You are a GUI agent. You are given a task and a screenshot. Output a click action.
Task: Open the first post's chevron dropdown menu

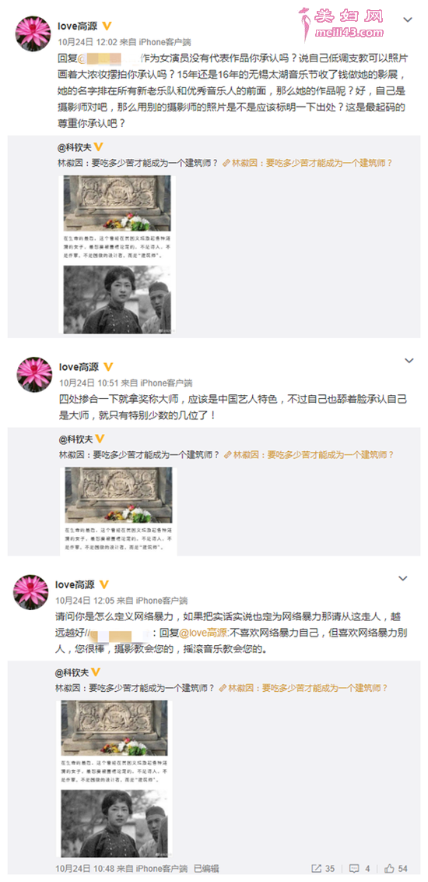(409, 19)
